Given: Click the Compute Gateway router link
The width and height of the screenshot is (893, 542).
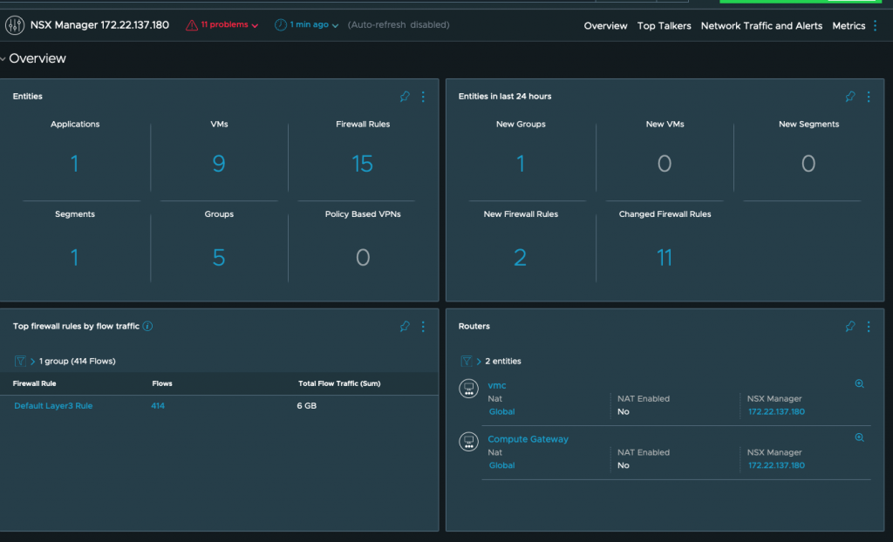Looking at the screenshot, I should tap(528, 439).
